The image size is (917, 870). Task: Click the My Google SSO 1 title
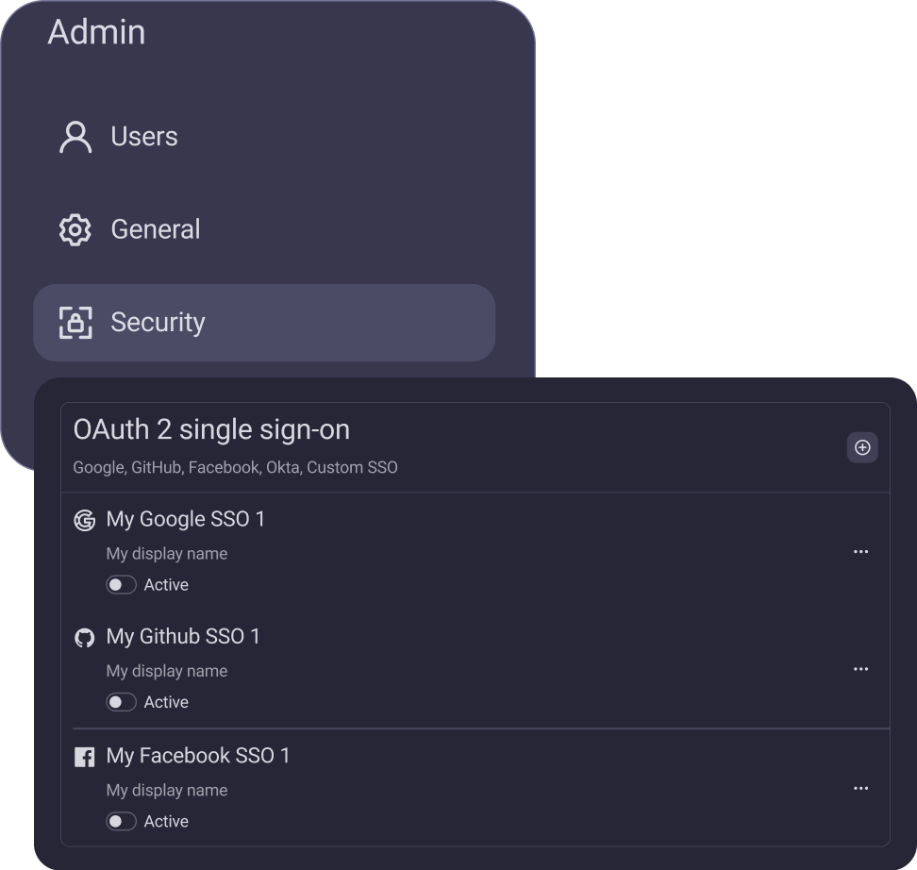186,519
